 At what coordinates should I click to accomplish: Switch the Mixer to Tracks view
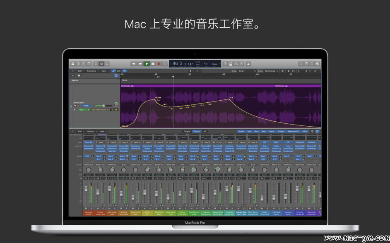197,132
